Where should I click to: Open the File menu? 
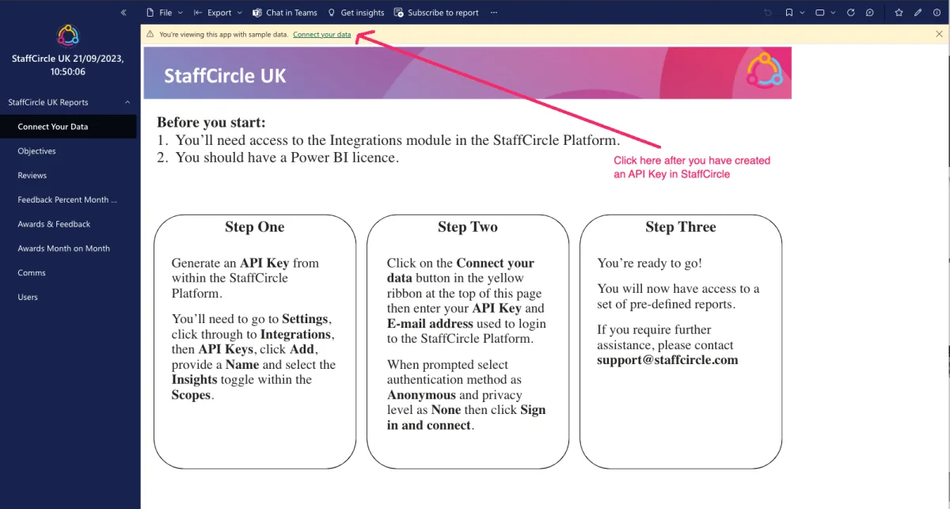point(164,13)
